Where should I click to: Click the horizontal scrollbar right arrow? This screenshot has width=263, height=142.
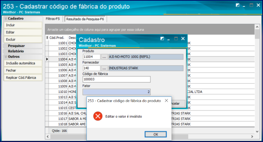click(252, 137)
